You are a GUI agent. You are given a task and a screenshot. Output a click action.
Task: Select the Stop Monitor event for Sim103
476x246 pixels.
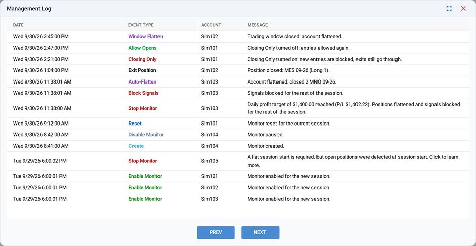[143, 108]
